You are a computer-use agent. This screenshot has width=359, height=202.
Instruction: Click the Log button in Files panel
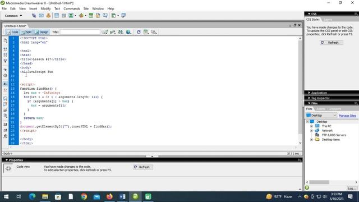tap(351, 189)
